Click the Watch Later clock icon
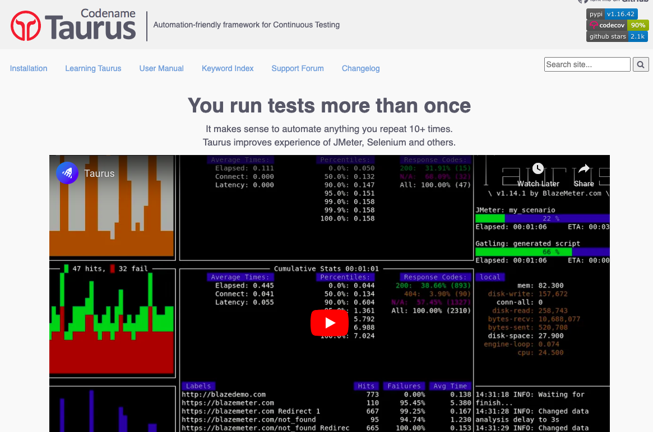Image resolution: width=653 pixels, height=432 pixels. click(538, 168)
